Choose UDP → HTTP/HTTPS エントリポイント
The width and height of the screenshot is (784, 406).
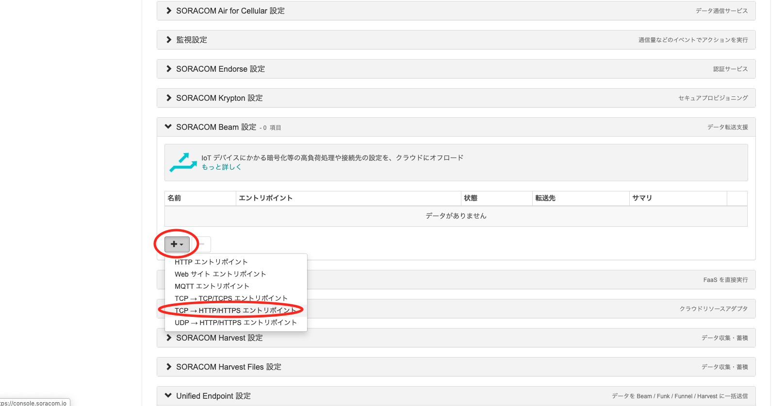236,323
